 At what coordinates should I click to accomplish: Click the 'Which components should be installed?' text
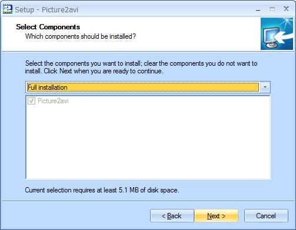click(81, 36)
